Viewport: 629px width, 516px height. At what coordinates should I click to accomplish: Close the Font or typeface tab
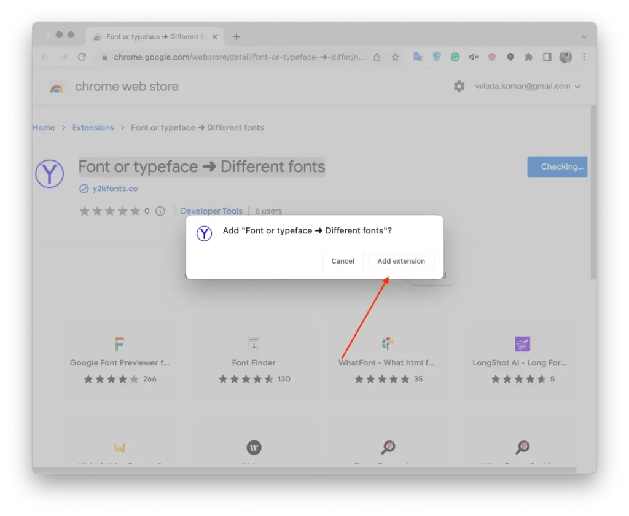[x=214, y=37]
